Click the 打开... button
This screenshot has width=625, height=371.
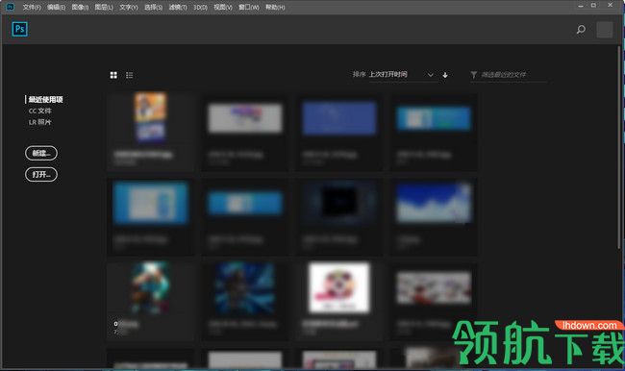[x=41, y=175]
